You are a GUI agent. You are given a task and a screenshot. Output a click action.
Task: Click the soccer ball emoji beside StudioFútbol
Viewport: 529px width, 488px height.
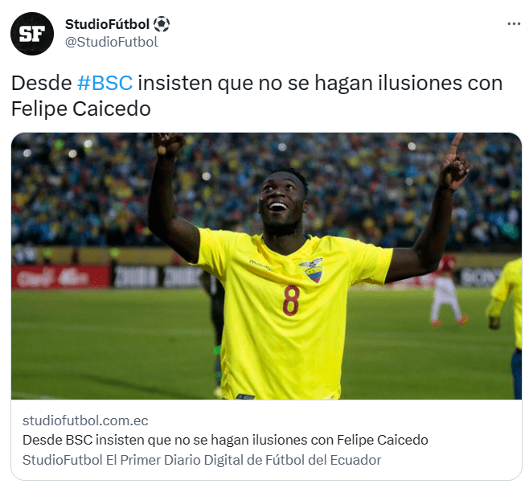162,24
